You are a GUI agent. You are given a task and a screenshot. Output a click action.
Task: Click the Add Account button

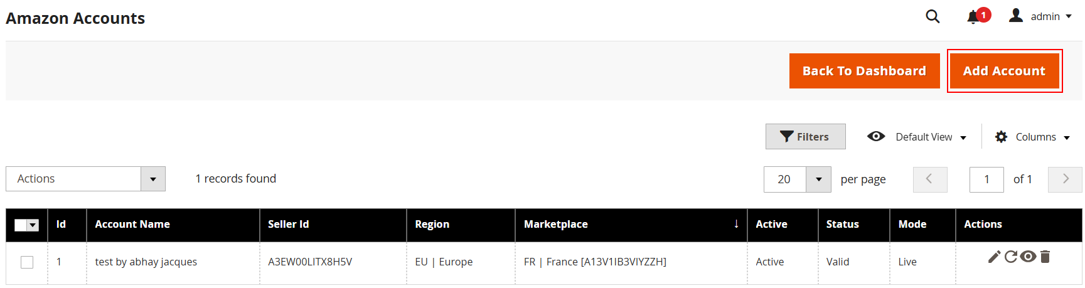(1004, 71)
